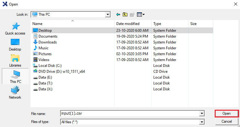Open Quick access in the sidebar
Image resolution: width=240 pixels, height=127 pixels.
pyautogui.click(x=15, y=29)
